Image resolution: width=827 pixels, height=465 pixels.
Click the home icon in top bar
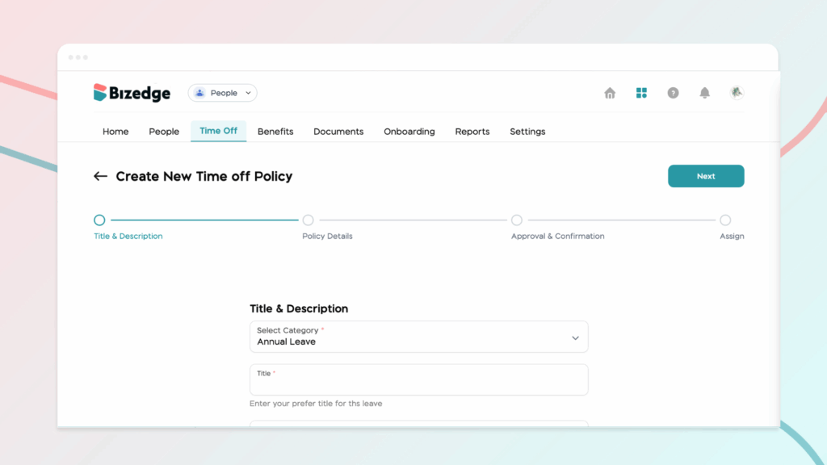tap(610, 93)
